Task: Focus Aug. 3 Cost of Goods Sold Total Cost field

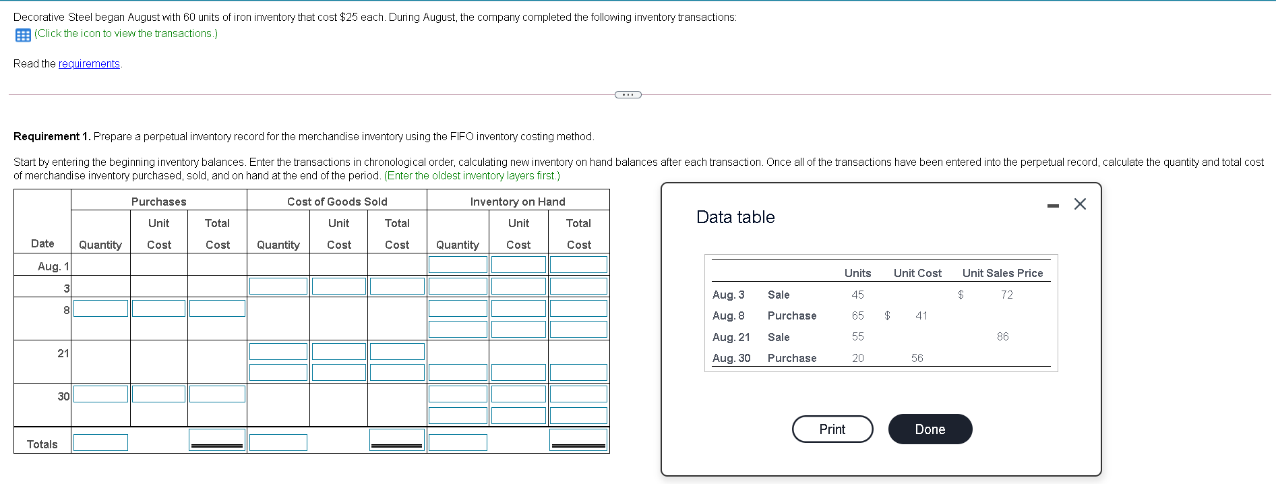Action: 397,286
